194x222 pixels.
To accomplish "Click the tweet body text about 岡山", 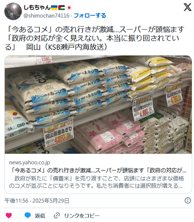I will (x=94, y=38).
